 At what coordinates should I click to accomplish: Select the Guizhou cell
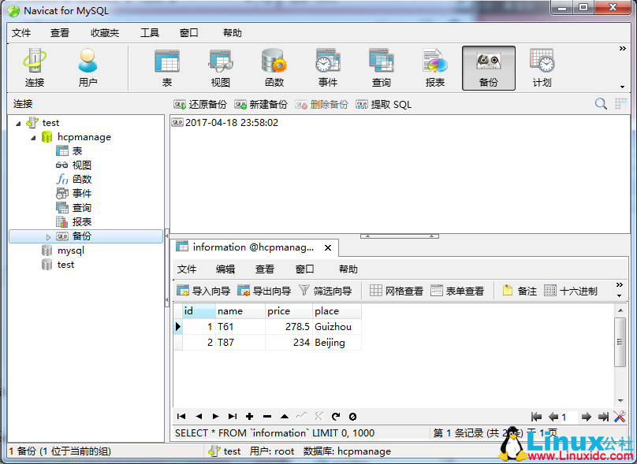click(x=337, y=327)
